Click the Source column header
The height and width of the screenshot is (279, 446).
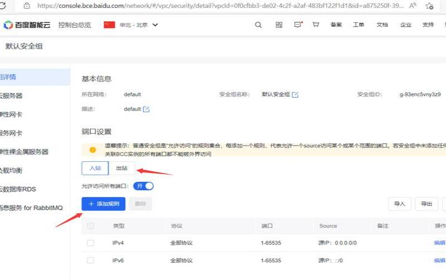tap(328, 226)
